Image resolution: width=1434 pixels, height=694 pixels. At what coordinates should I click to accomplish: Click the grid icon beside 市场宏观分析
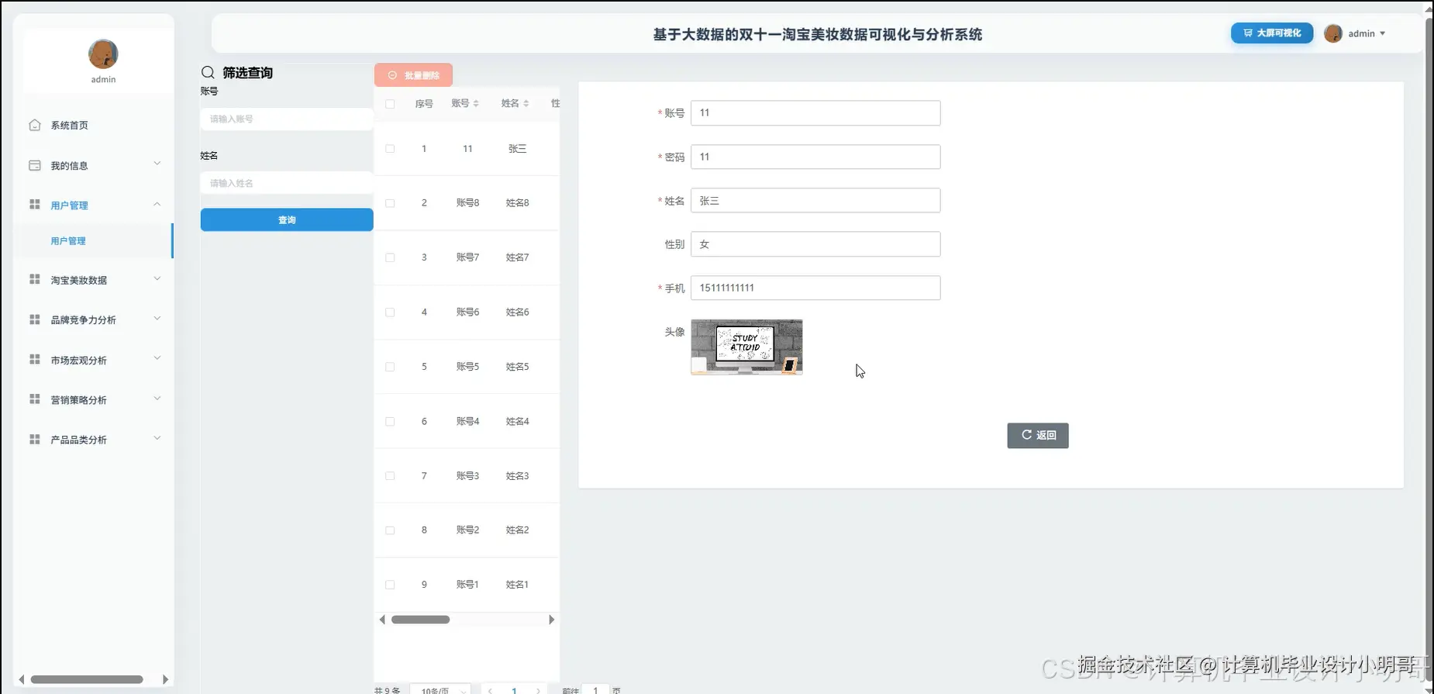click(35, 360)
